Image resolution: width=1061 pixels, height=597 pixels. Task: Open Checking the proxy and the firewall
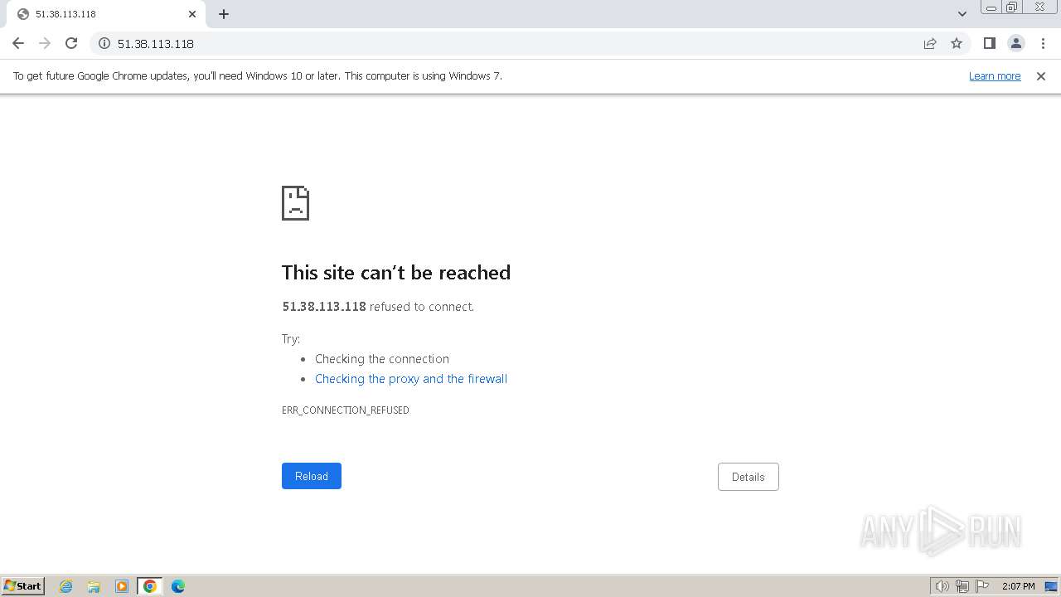(x=411, y=379)
